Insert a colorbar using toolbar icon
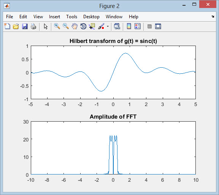The image size is (219, 195). click(x=129, y=26)
